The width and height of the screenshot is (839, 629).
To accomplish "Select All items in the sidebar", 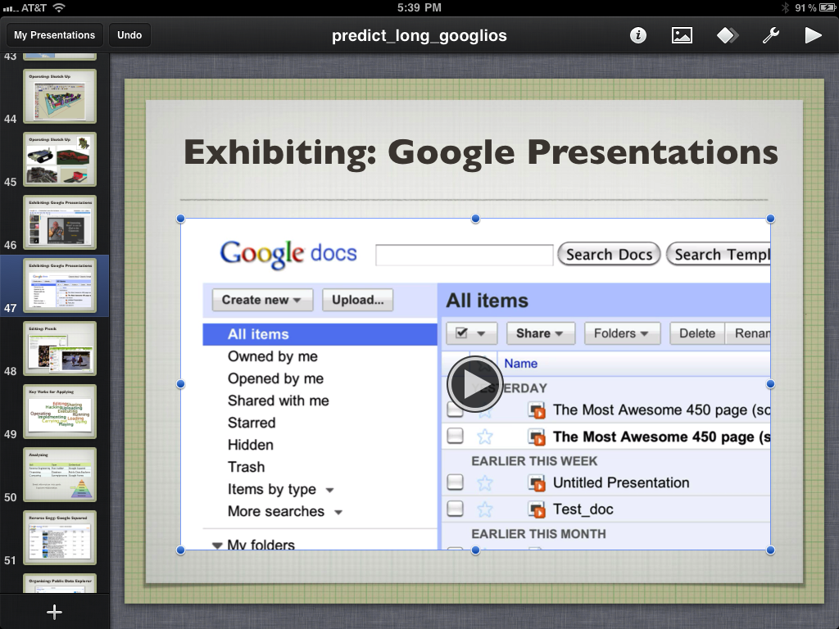I will click(320, 334).
